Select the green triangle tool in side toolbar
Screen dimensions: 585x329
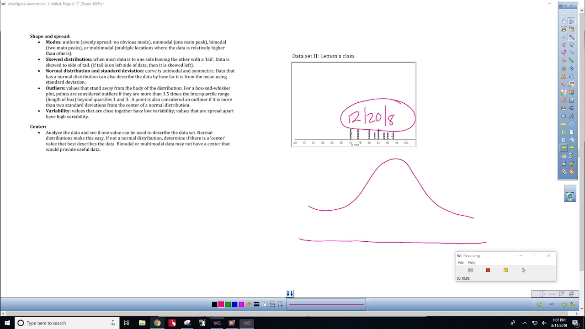(x=564, y=132)
